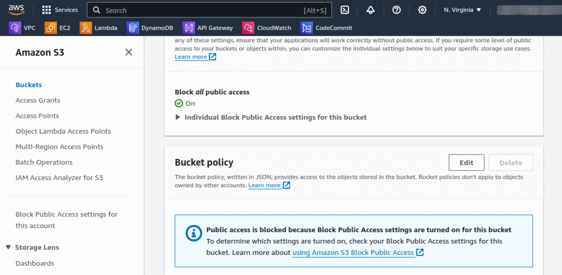Open the N. Virginia region dropdown
The image size is (562, 275).
[462, 10]
